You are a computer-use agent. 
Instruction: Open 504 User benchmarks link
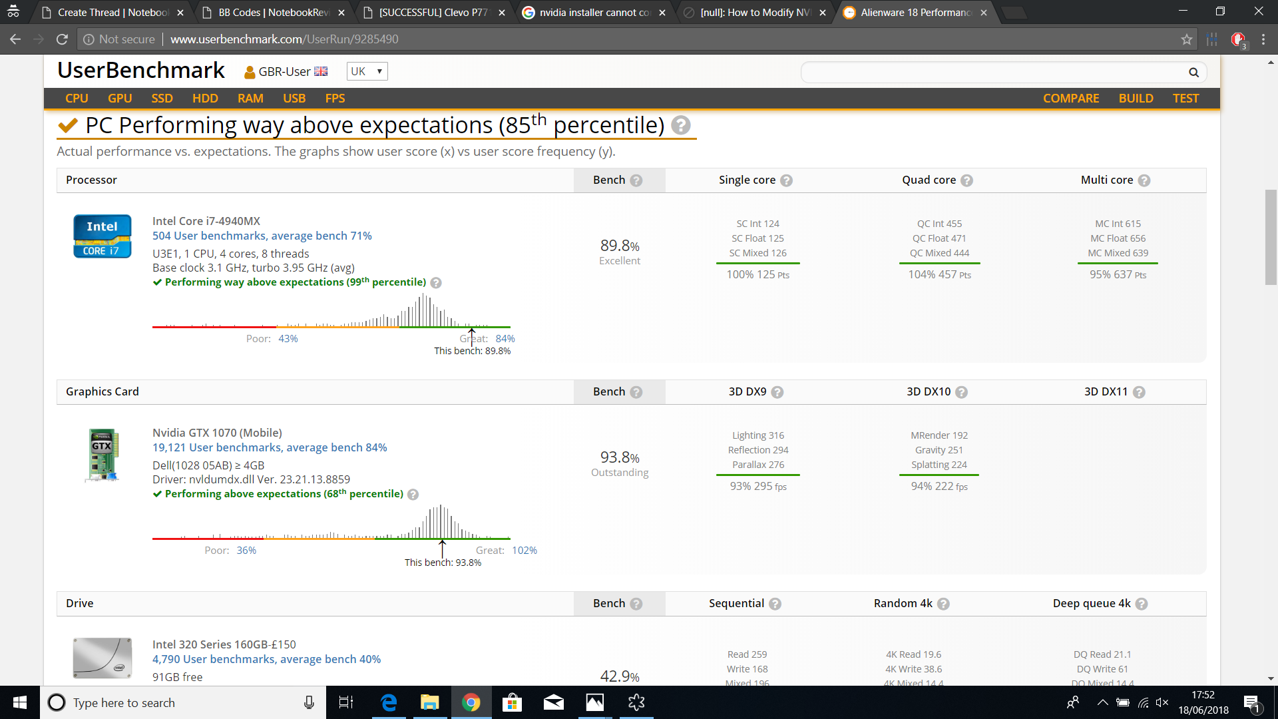(262, 236)
